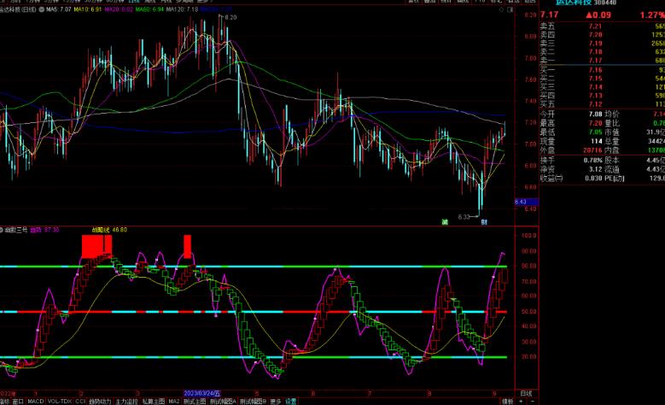Click the plus zoom button at bottom right
This screenshot has width=665, height=405.
[x=521, y=402]
